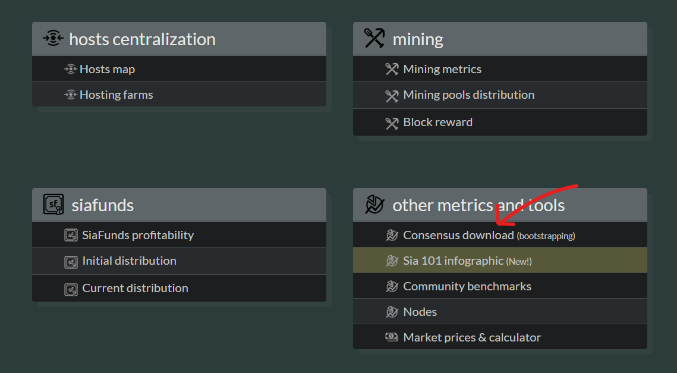Click the other metrics and tools header icon
This screenshot has height=373, width=677.
tap(374, 205)
